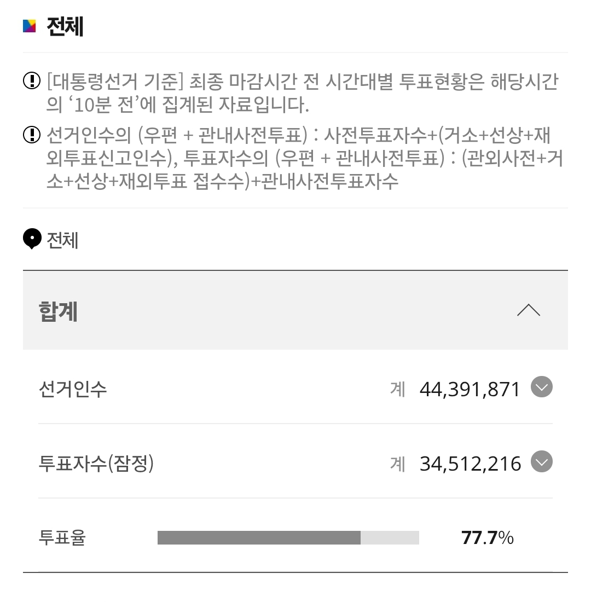591x602 pixels.
Task: Click the 34,512,216 voter count
Action: pyautogui.click(x=470, y=464)
